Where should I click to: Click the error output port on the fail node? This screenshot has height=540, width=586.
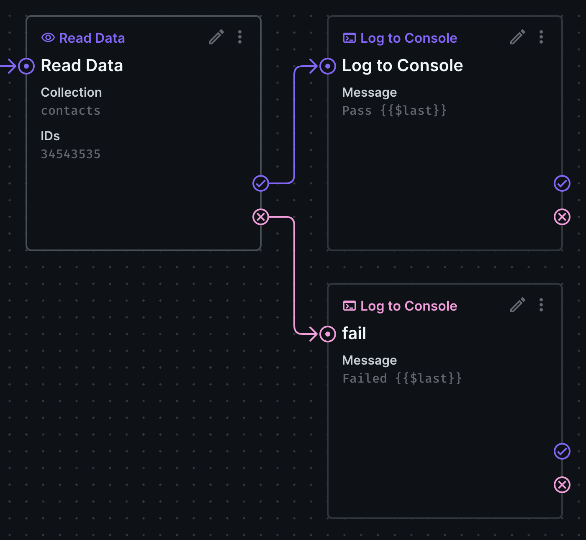pyautogui.click(x=562, y=485)
